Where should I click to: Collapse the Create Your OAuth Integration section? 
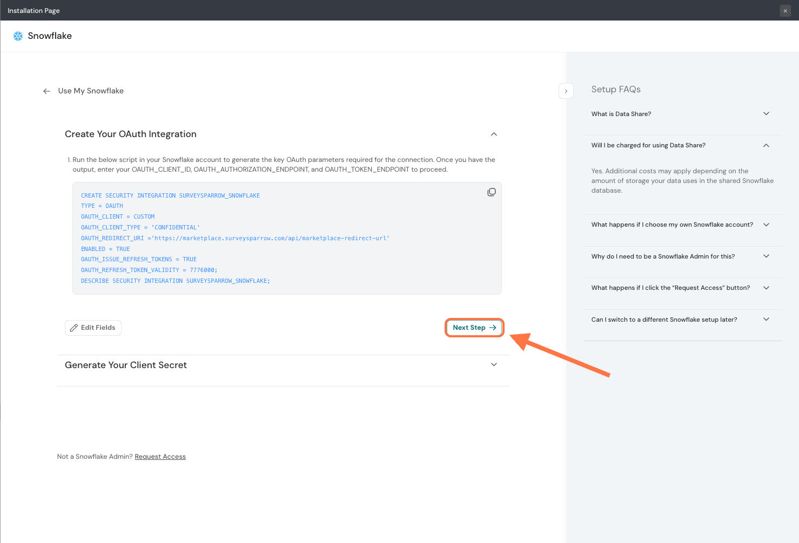[493, 134]
